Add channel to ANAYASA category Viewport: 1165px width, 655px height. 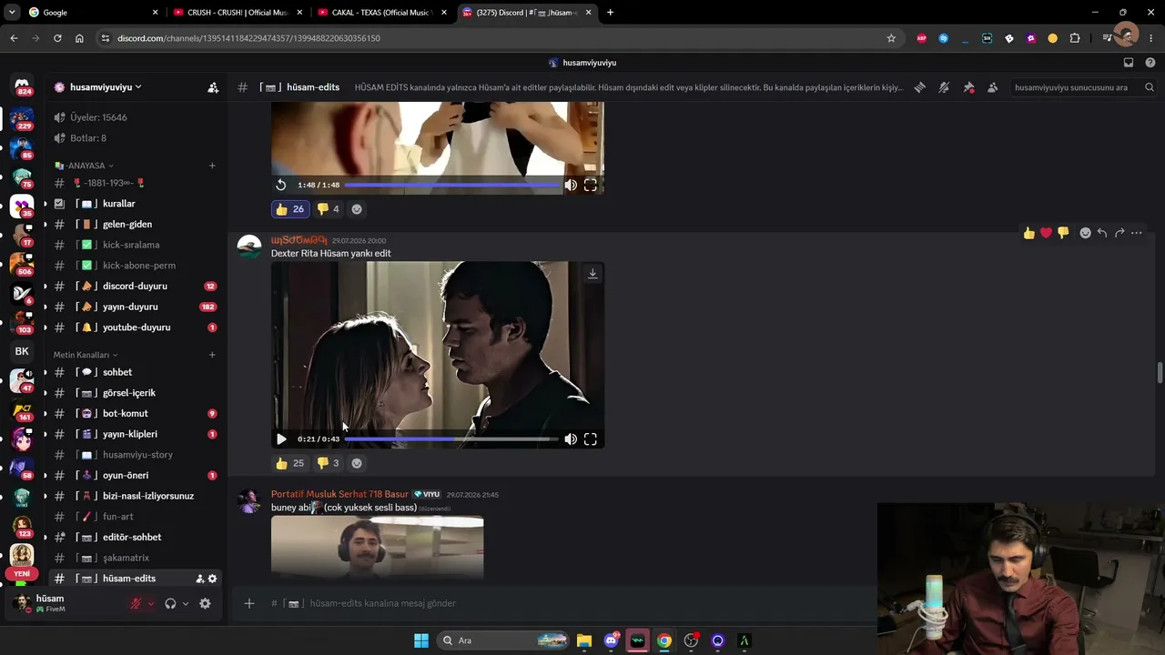212,166
